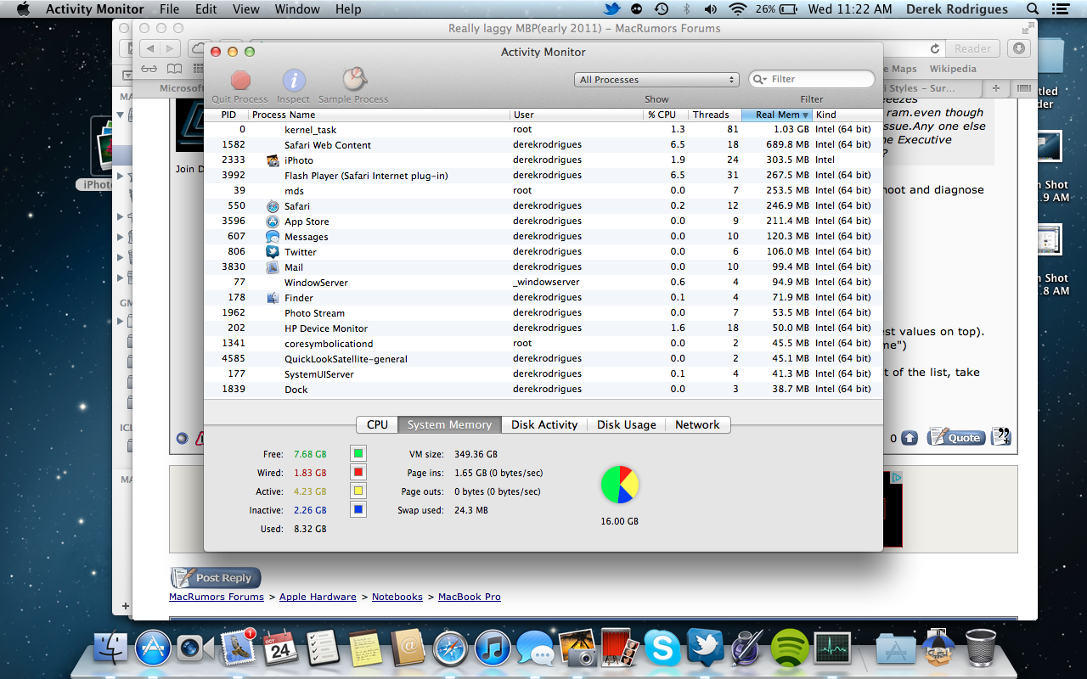Click the green Free memory swatch

[x=358, y=454]
